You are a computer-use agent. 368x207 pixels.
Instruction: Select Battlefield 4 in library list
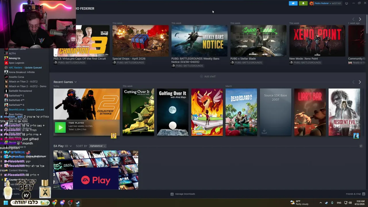(x=16, y=100)
